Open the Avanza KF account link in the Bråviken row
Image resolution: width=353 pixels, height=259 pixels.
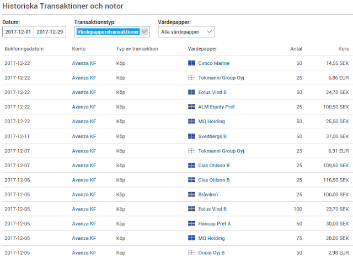(x=84, y=195)
